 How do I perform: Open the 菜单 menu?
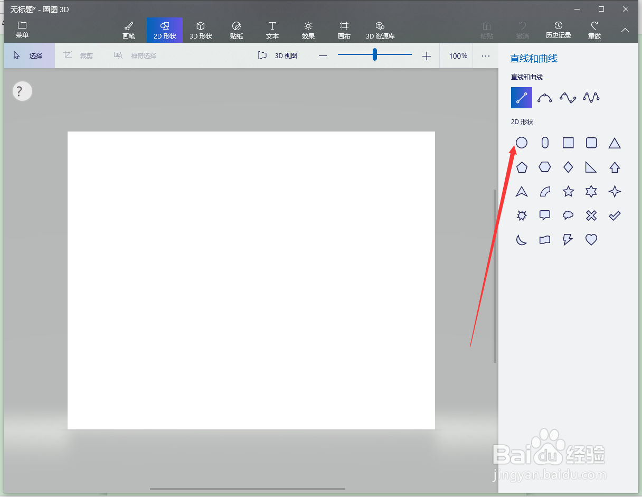(x=22, y=30)
